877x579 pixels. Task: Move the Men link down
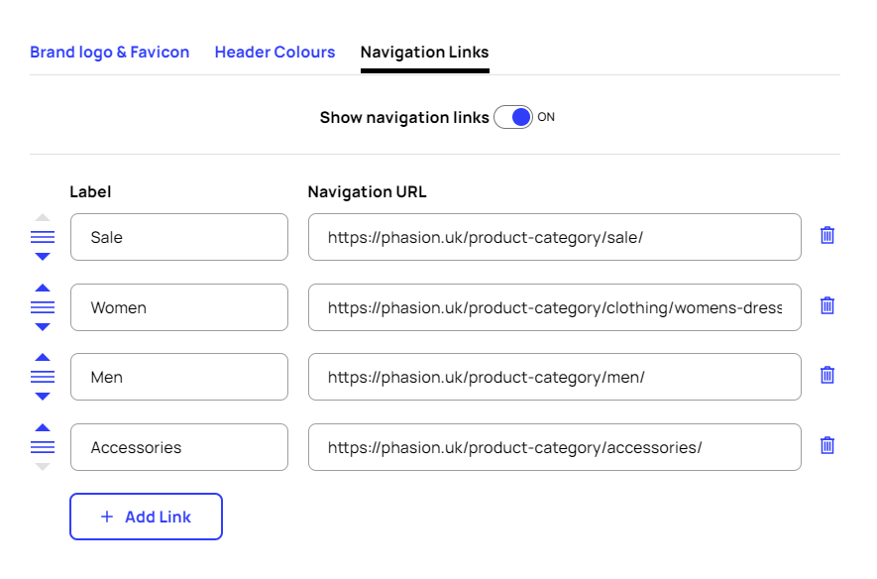coord(43,397)
